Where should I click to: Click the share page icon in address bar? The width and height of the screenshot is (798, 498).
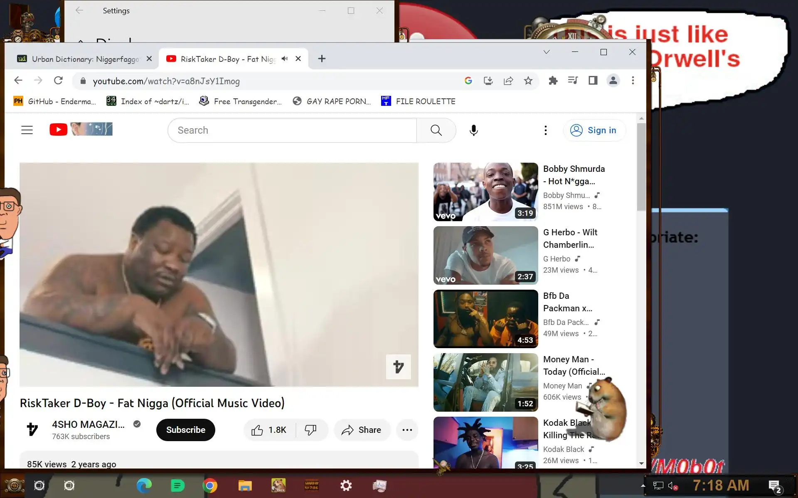coord(508,81)
